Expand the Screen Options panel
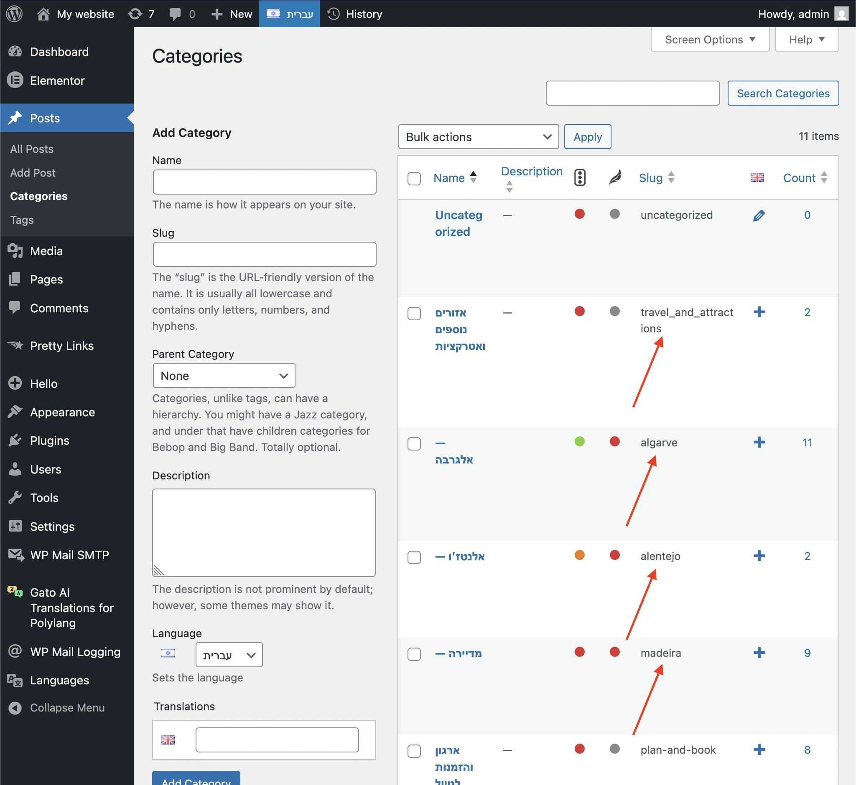The width and height of the screenshot is (856, 785). coord(710,40)
